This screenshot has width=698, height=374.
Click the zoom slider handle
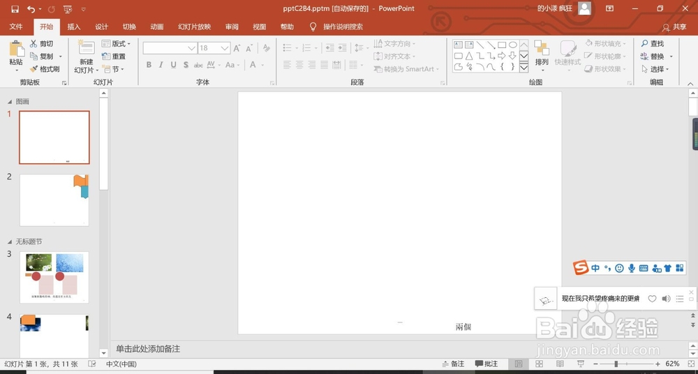point(616,364)
